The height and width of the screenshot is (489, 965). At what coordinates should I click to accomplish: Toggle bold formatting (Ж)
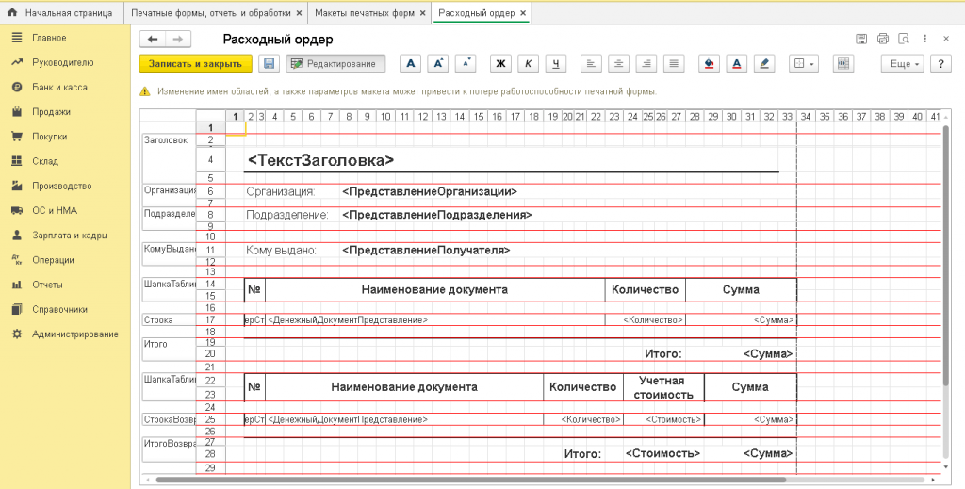501,64
